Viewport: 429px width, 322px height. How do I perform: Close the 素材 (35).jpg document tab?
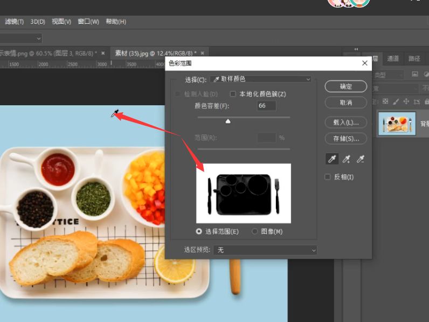pyautogui.click(x=203, y=53)
